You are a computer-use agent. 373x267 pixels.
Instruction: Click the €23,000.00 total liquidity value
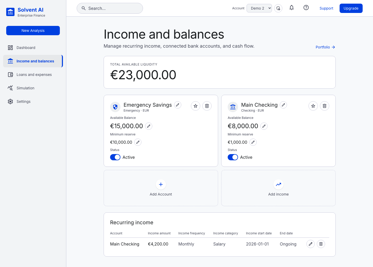143,75
